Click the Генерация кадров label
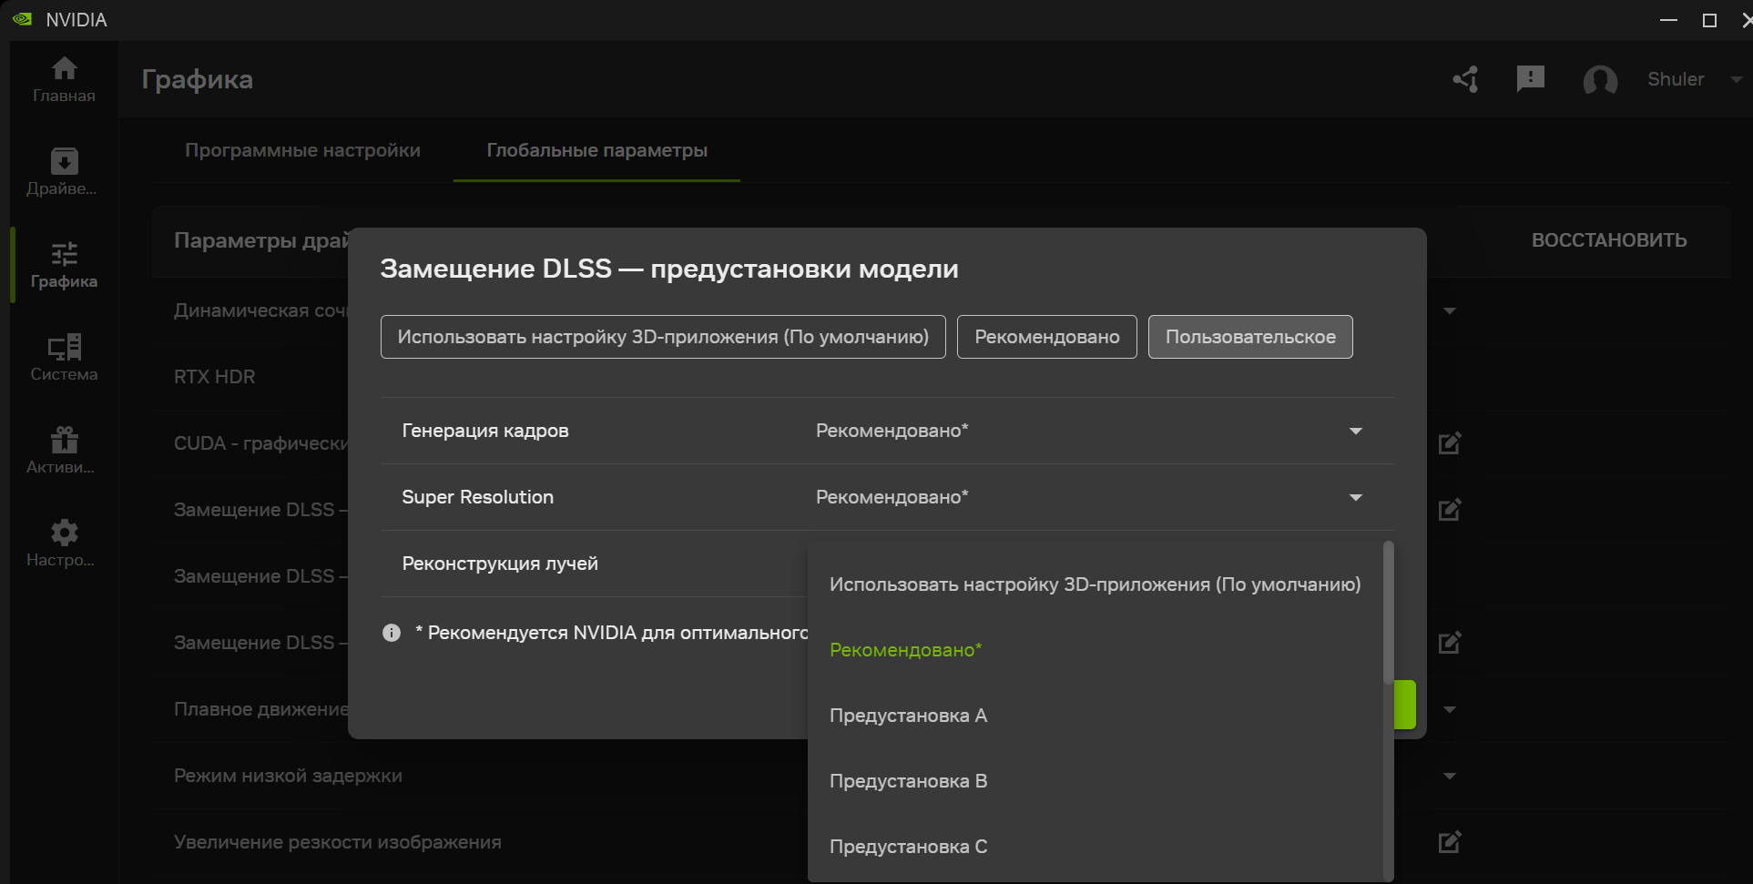1753x884 pixels. [x=485, y=431]
